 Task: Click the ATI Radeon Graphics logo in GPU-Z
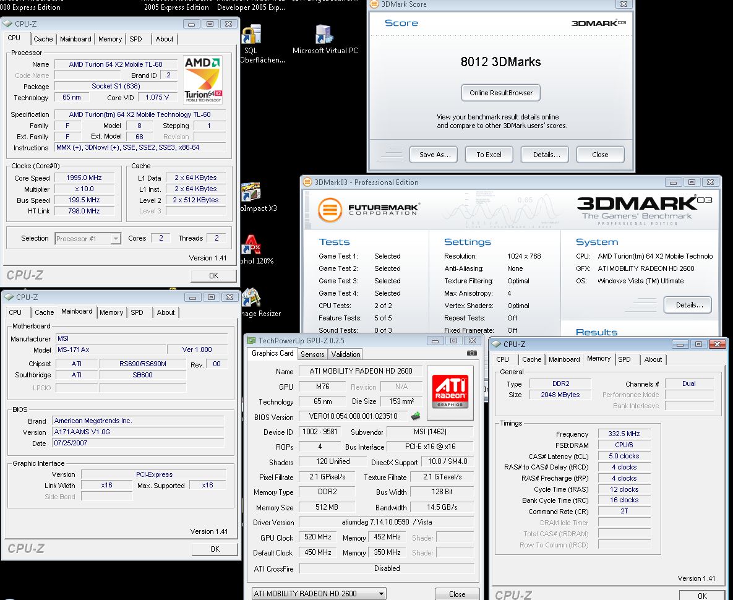click(450, 392)
